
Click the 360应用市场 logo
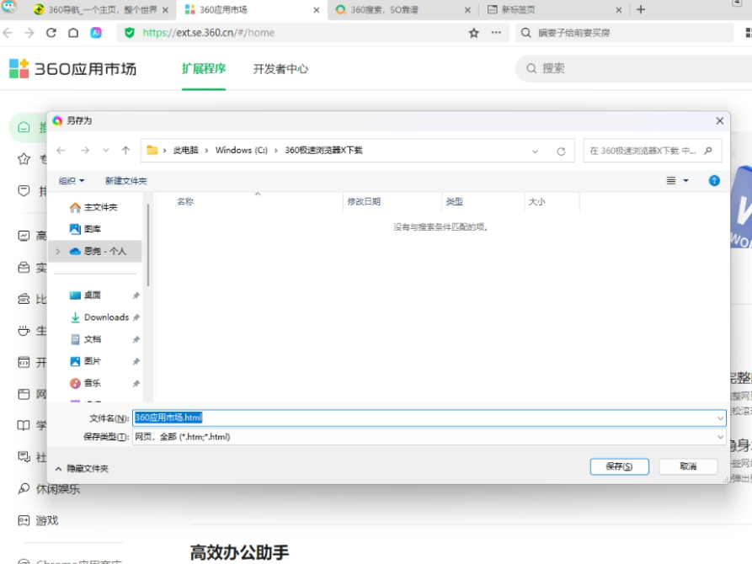point(73,68)
